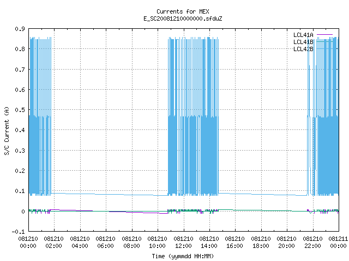Click the chart title "Currents for MEX"
The height and width of the screenshot is (261, 349).
click(183, 11)
